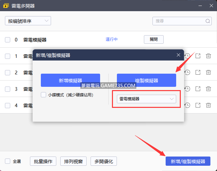Image resolution: width=217 pixels, height=171 pixels.
Task: Tick checkbox for emulator 2
Action: point(8,73)
